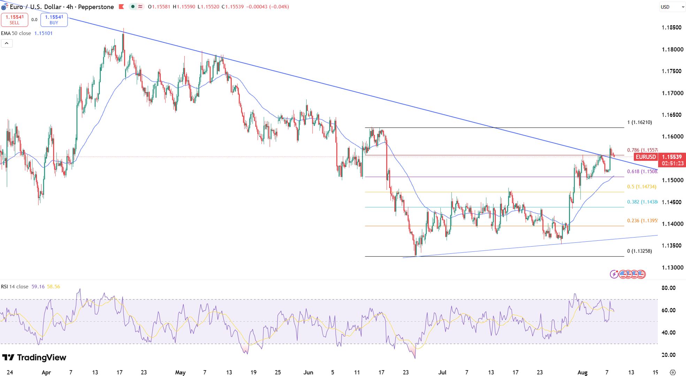
Task: Click the 24 date label on the time axis
Action: click(x=10, y=373)
